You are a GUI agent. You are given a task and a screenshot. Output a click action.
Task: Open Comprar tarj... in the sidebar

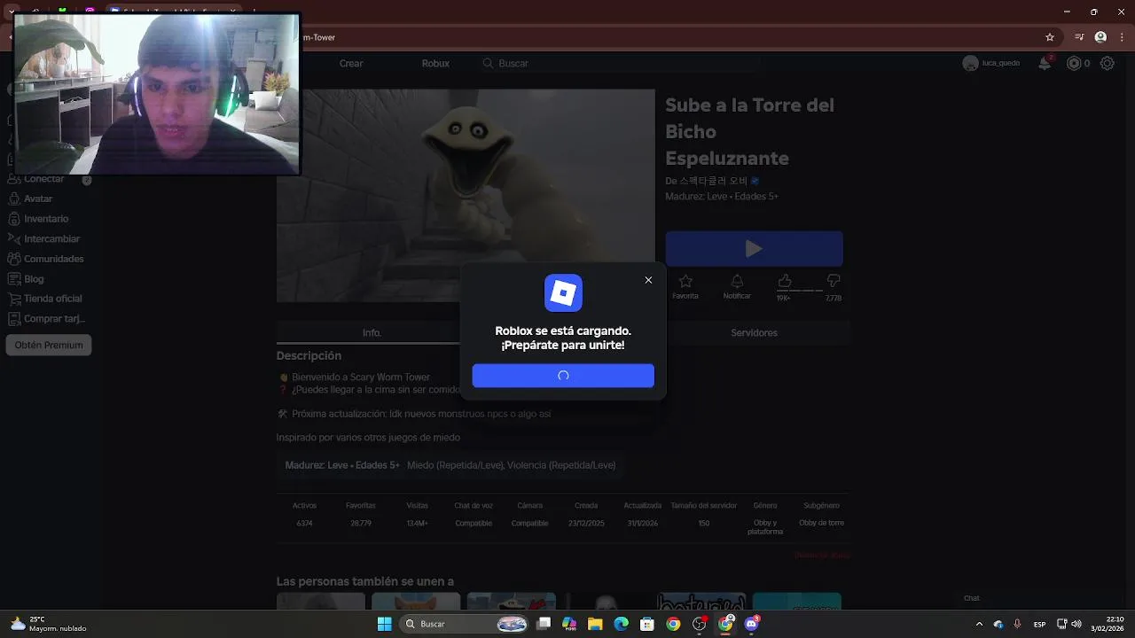[x=54, y=319]
